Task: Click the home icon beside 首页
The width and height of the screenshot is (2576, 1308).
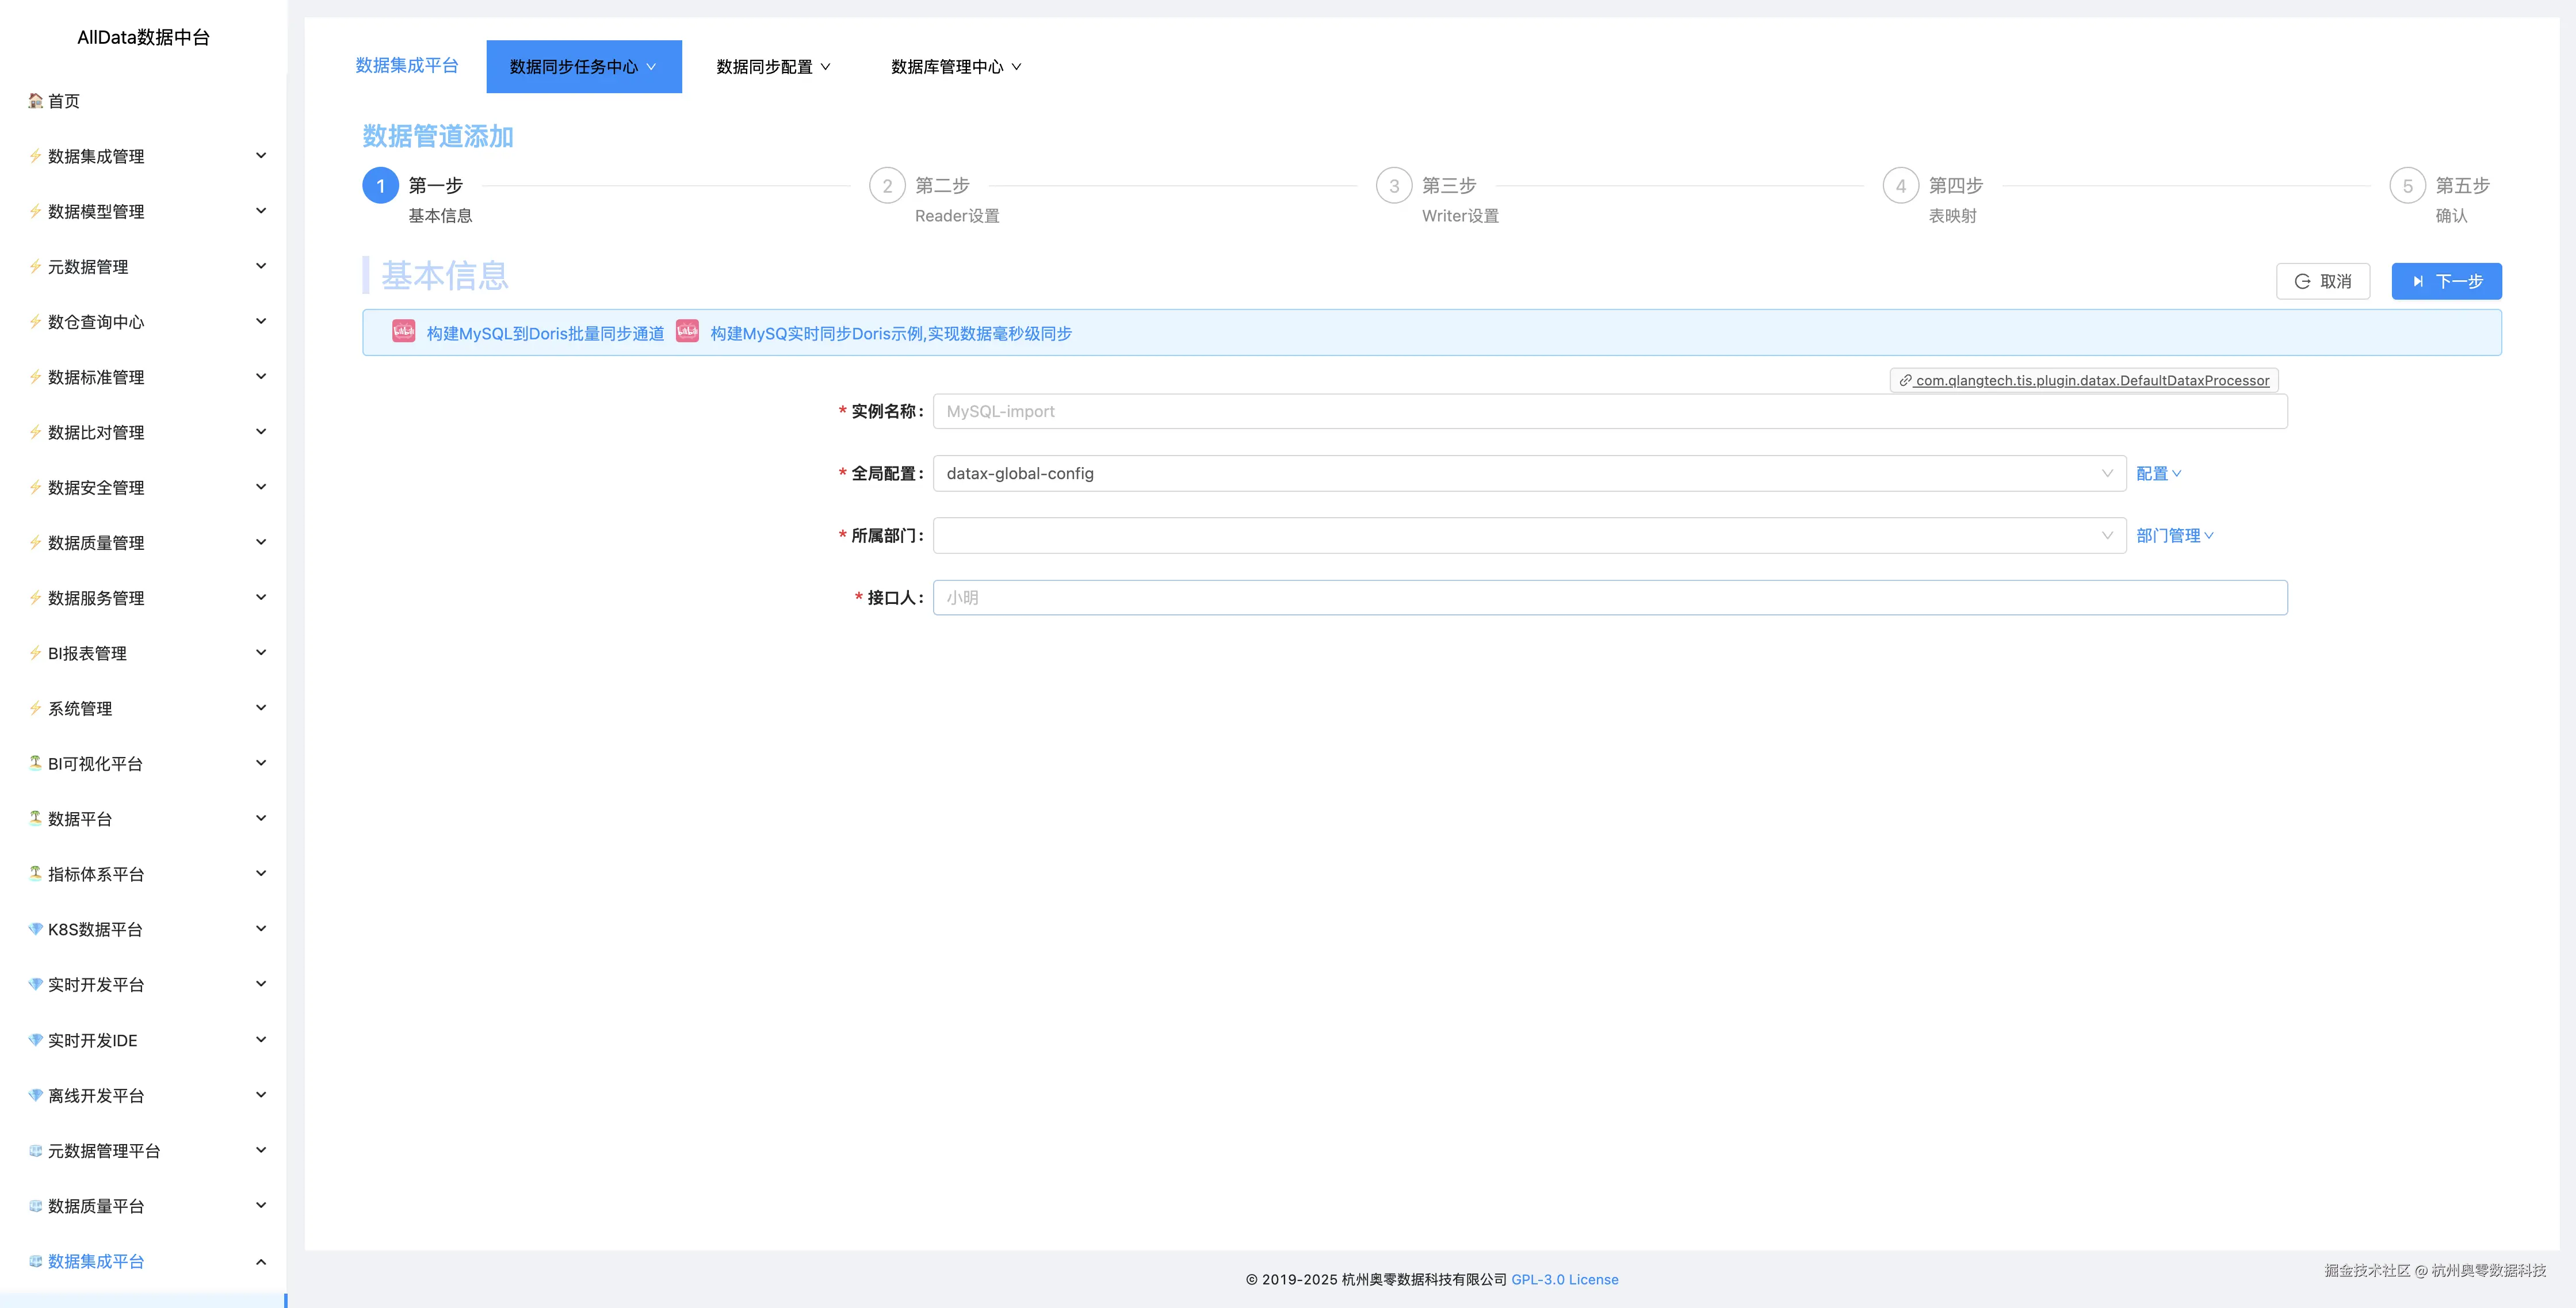Action: 33,100
